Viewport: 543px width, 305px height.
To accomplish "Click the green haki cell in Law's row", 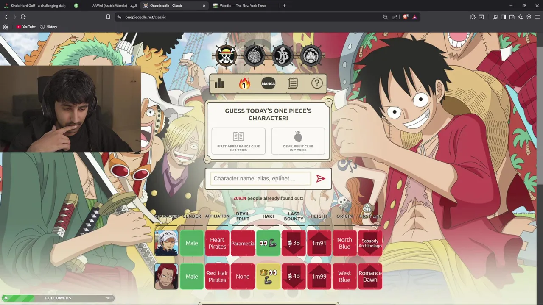I will click(x=268, y=243).
